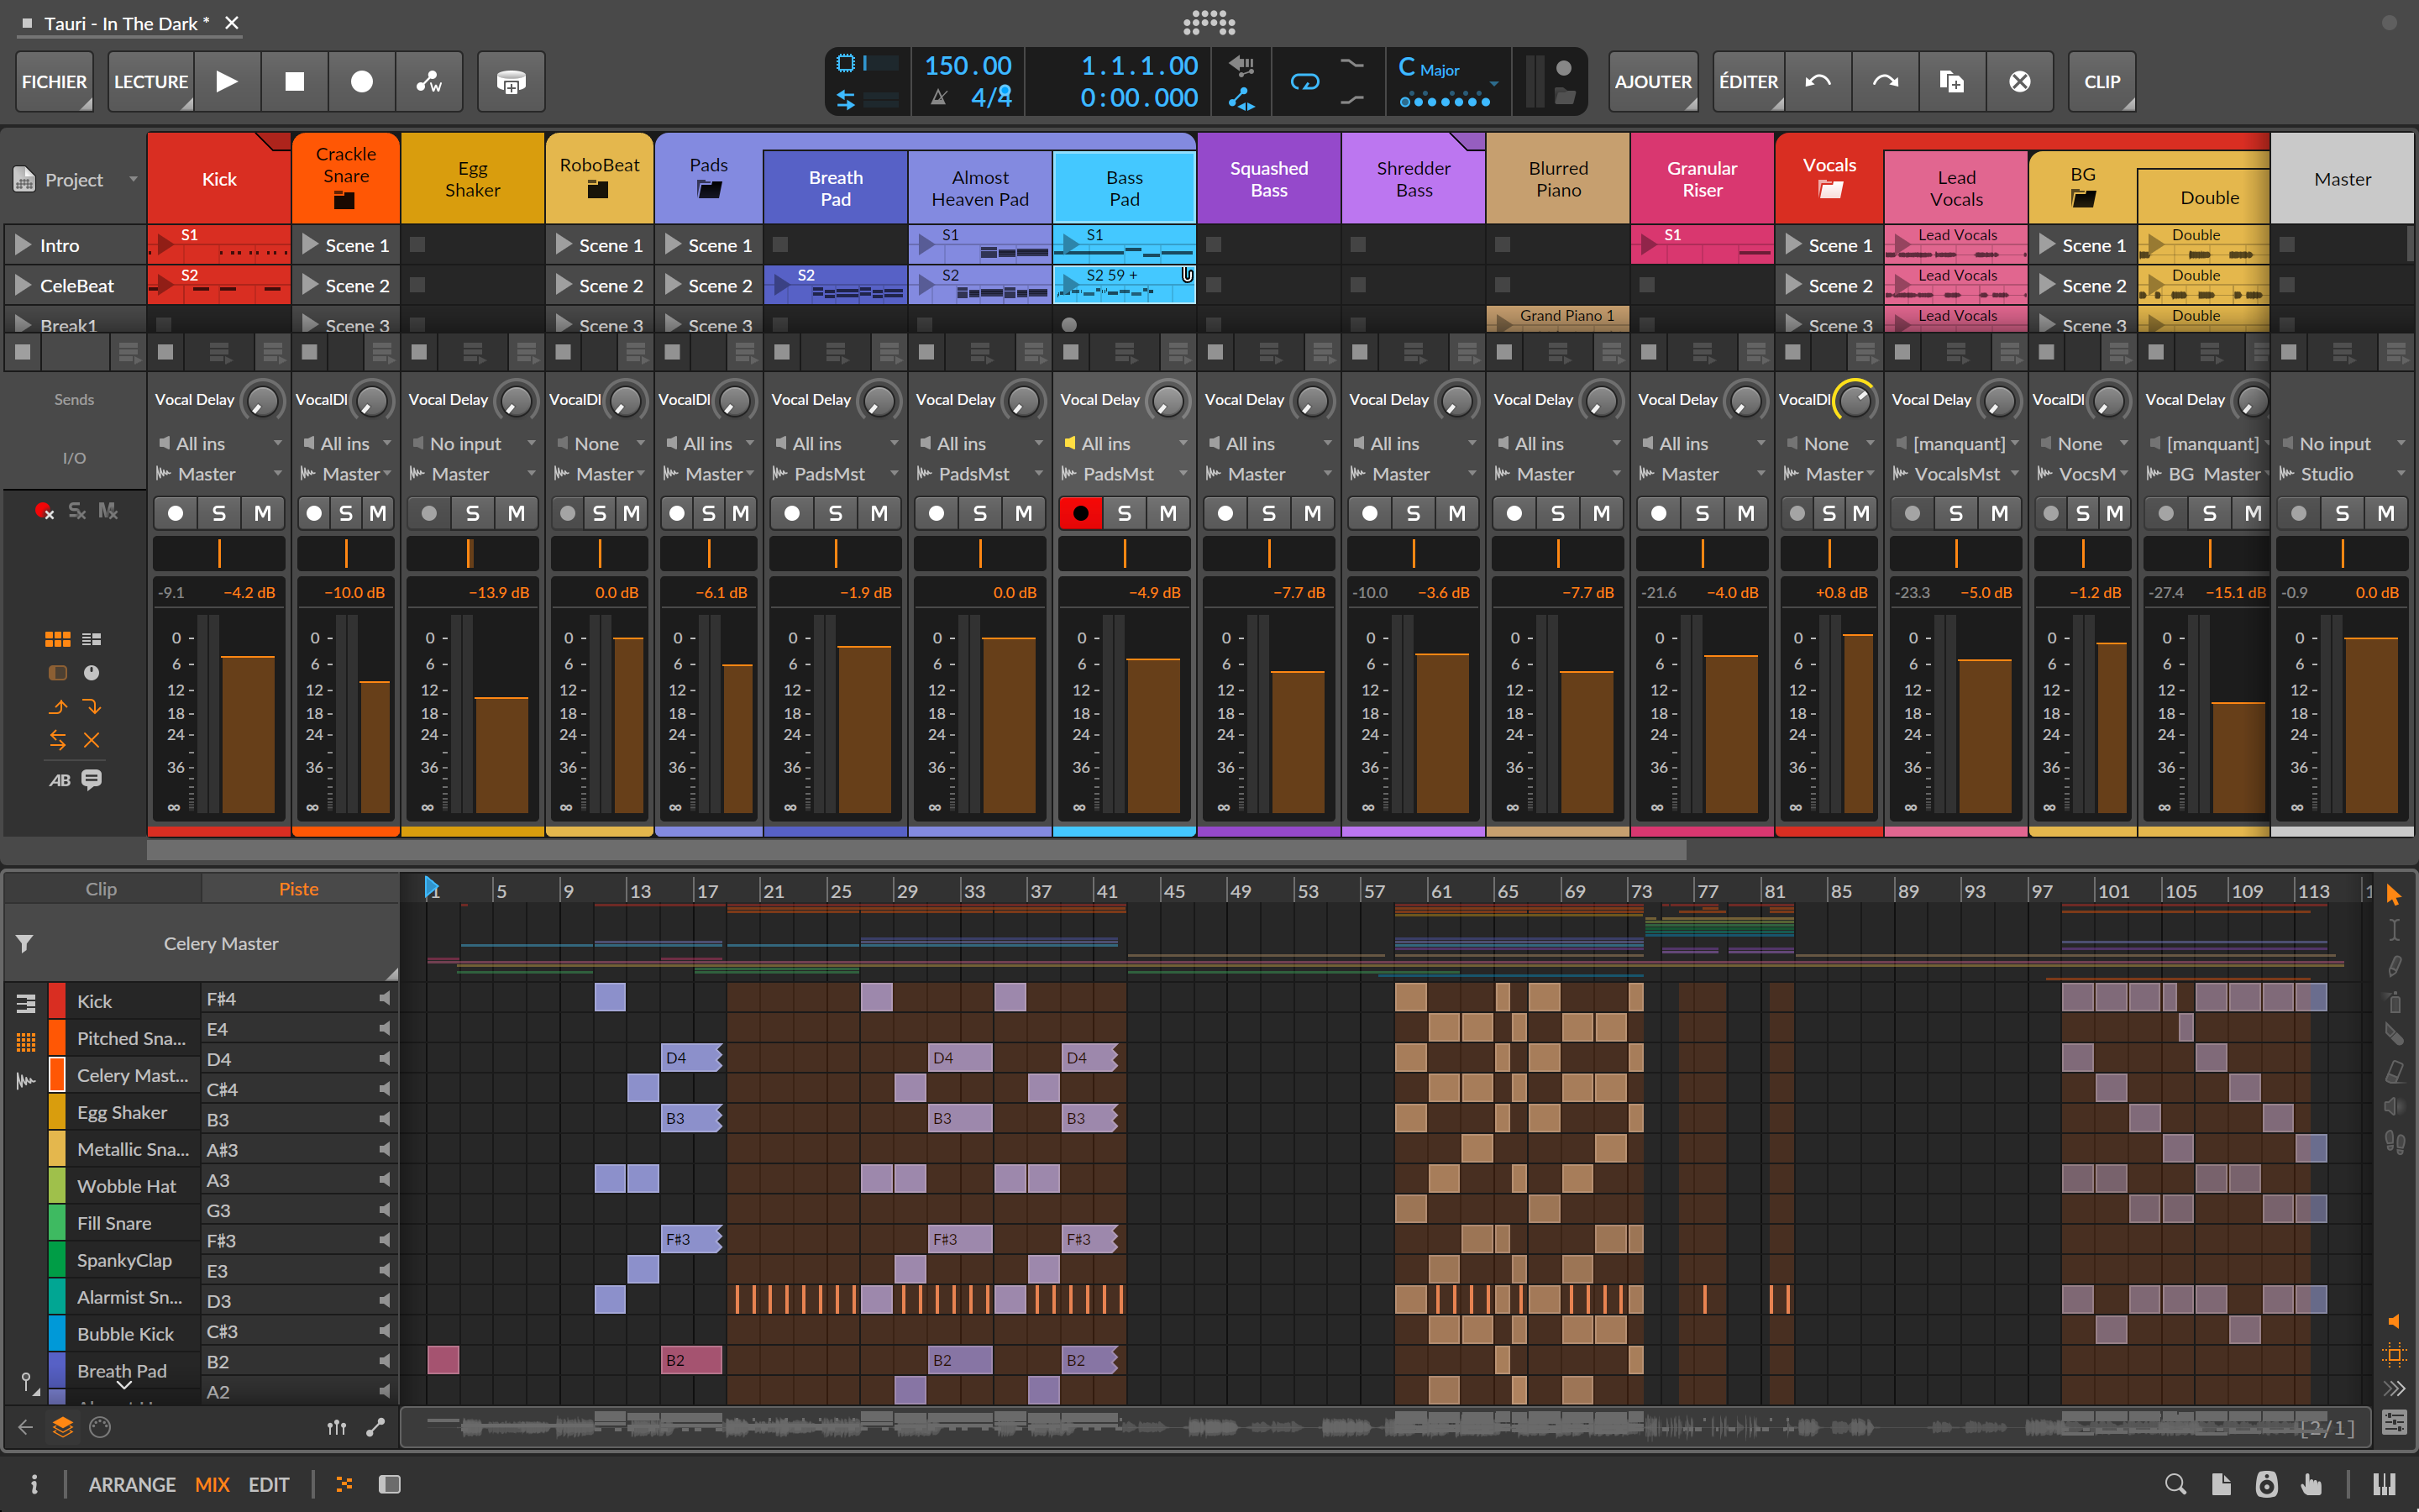Arm the Crackle Snare channel for recording
2419x1512 pixels.
pyautogui.click(x=312, y=512)
